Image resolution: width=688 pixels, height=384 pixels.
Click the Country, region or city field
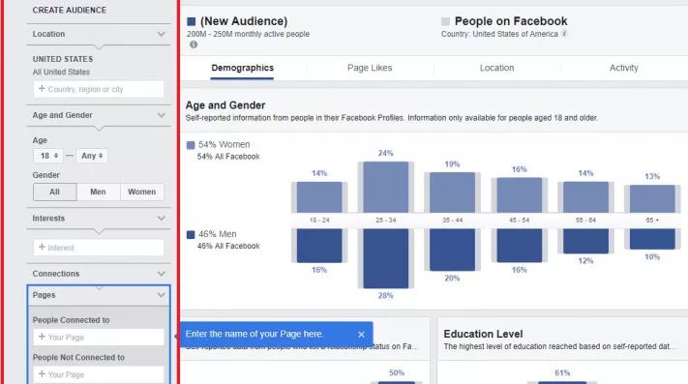[x=99, y=89]
